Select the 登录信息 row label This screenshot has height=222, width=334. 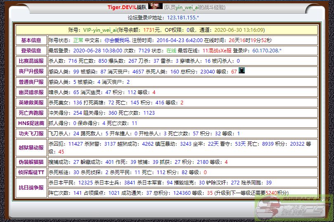tap(31, 51)
